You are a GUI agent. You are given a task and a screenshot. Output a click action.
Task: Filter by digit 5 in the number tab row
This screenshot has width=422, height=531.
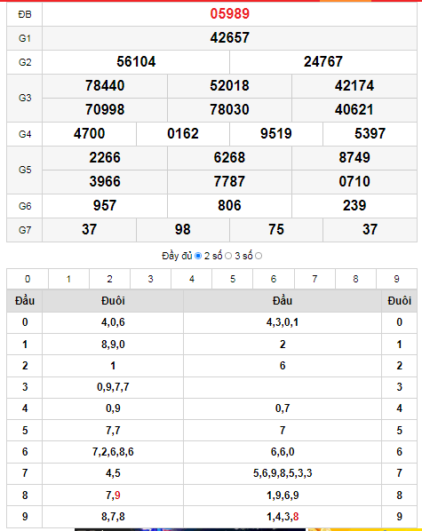[x=233, y=279]
